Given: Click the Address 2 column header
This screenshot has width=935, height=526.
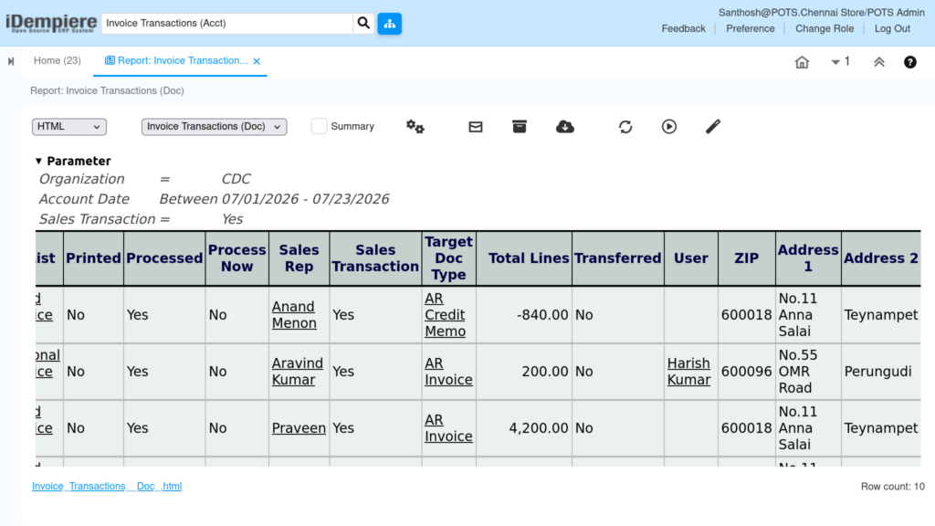Looking at the screenshot, I should (881, 258).
